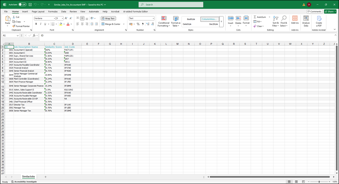Open the Formulas ribbon tab
The width and height of the screenshot is (339, 184).
53,12
